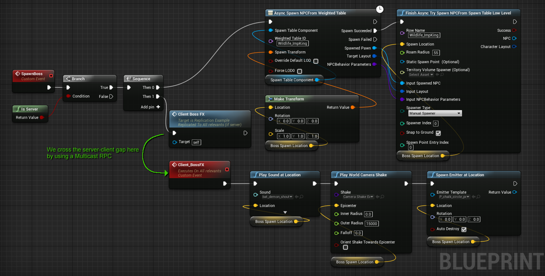This screenshot has height=276, width=545.
Task: Click the Branch node's True execution pin
Action: [111, 87]
